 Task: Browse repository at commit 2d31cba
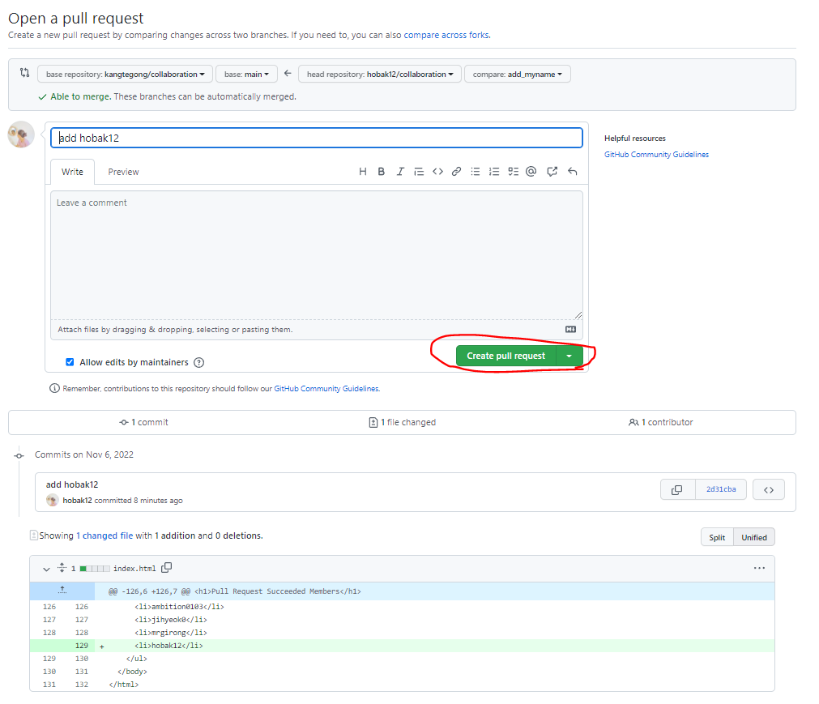(x=768, y=490)
